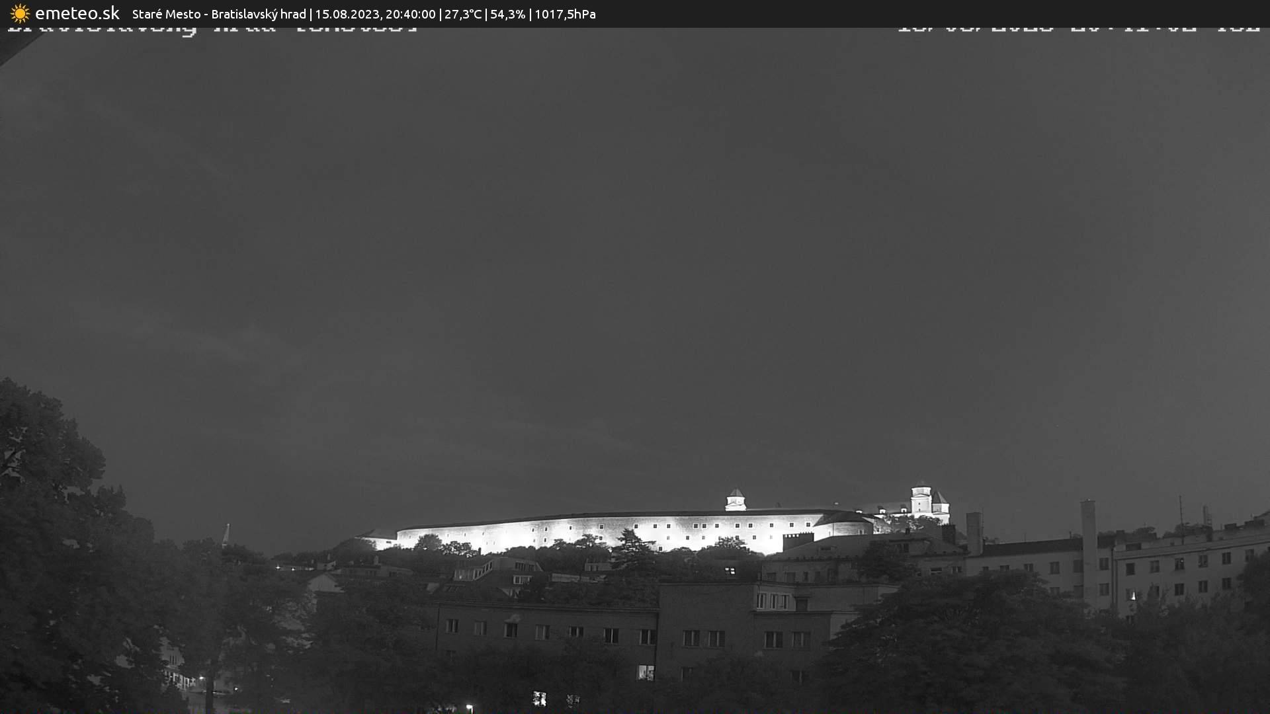Click the sun icon in the header
The image size is (1270, 714).
(x=20, y=13)
